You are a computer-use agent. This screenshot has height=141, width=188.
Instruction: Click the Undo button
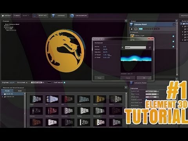[x=17, y=16]
